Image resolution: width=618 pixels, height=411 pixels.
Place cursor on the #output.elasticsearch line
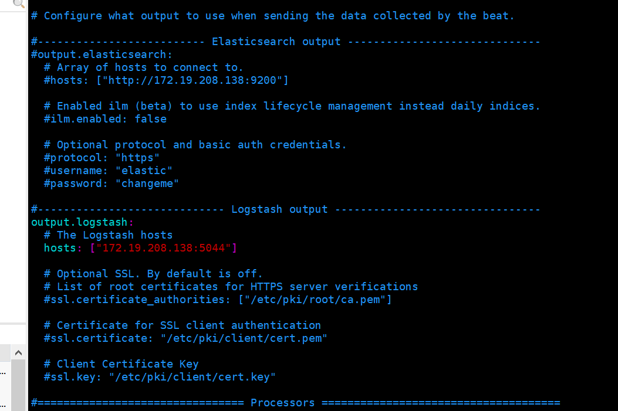(102, 55)
